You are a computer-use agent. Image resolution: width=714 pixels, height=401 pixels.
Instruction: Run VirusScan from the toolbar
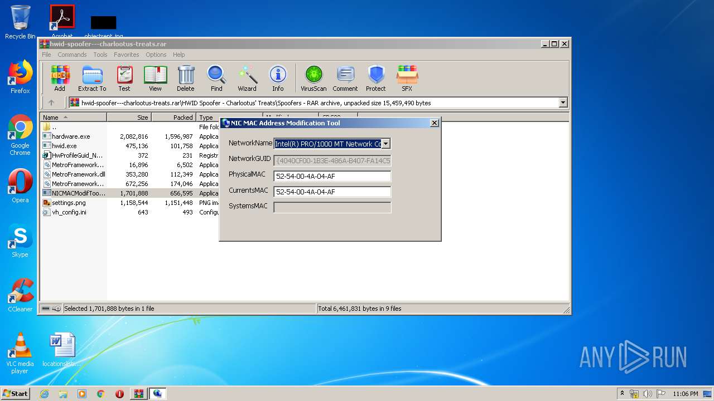click(x=313, y=78)
